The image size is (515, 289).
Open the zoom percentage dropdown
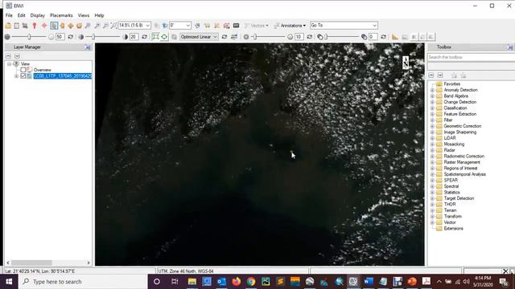coord(147,26)
